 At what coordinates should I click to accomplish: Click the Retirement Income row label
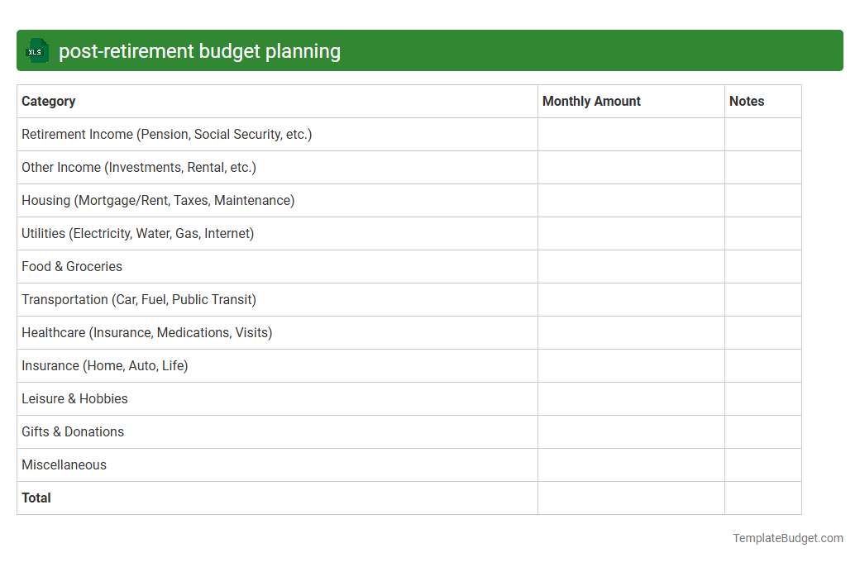coord(166,134)
